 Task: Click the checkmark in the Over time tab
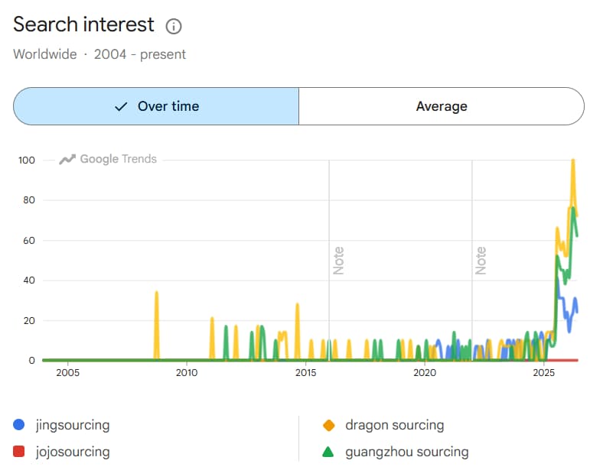click(x=121, y=107)
